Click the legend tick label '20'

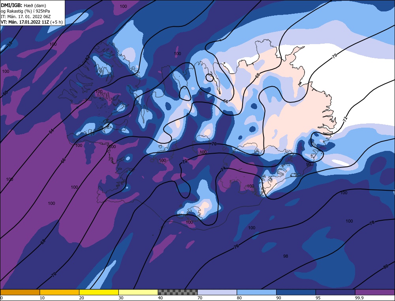81,298
